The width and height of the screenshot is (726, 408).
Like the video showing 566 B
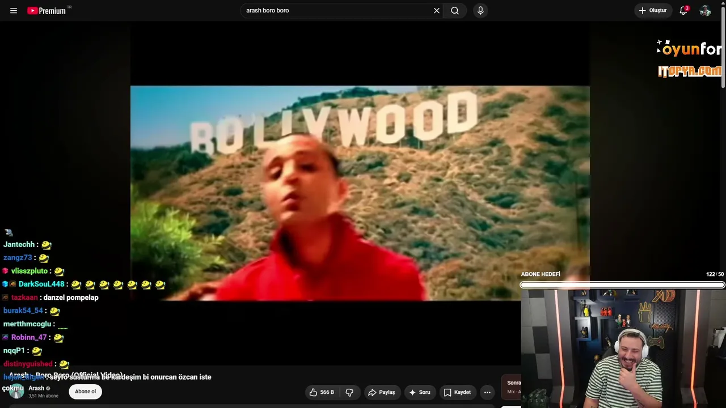322,392
